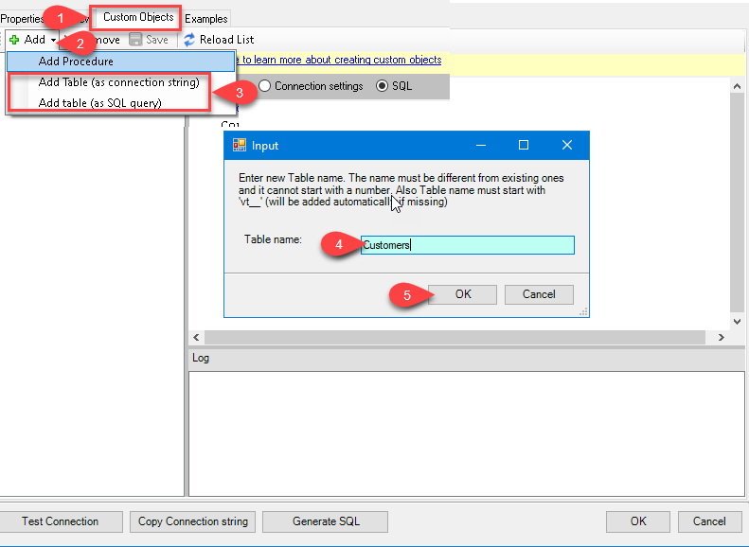Screen dimensions: 749x547
Task: Click the Table name text field
Action: tap(467, 245)
